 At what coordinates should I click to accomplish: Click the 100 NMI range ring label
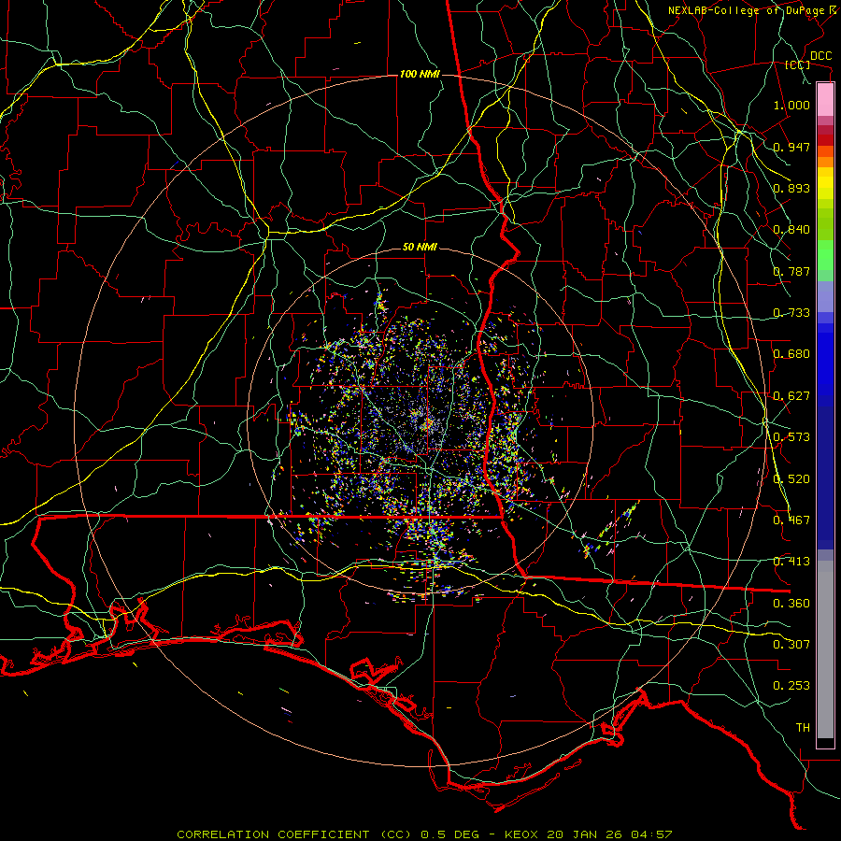click(x=420, y=74)
